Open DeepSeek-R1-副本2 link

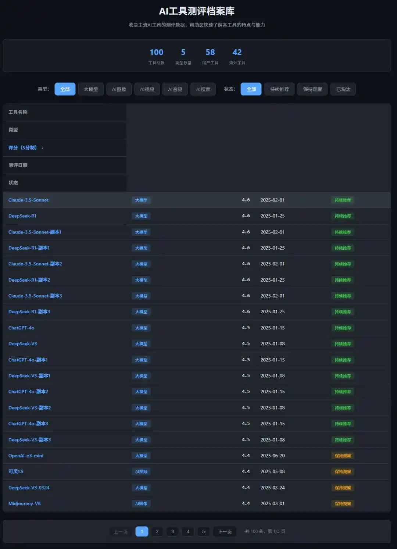click(29, 280)
